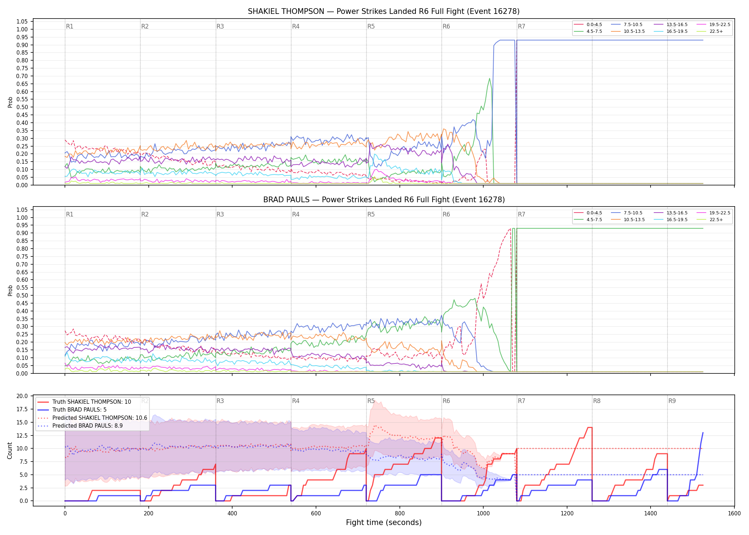Viewport: 749px width, 535px height.
Task: Click the R4 round label in the BRAD PAULS chart
Action: [296, 214]
